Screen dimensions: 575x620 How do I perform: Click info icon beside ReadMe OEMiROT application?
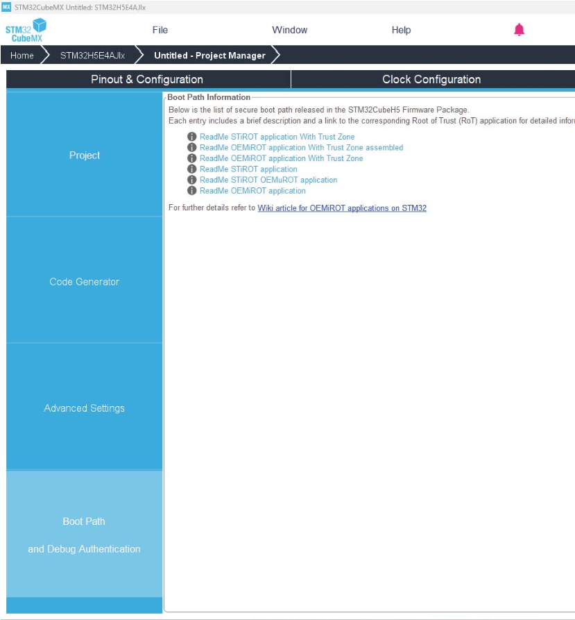[x=191, y=191]
